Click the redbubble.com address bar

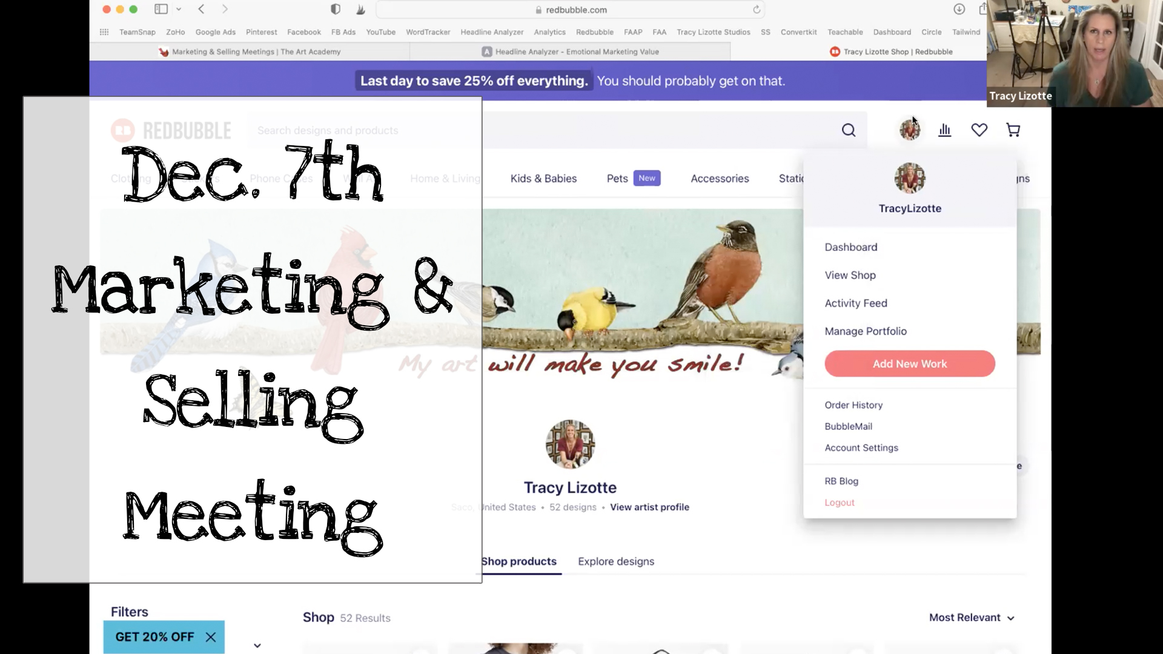pos(571,10)
